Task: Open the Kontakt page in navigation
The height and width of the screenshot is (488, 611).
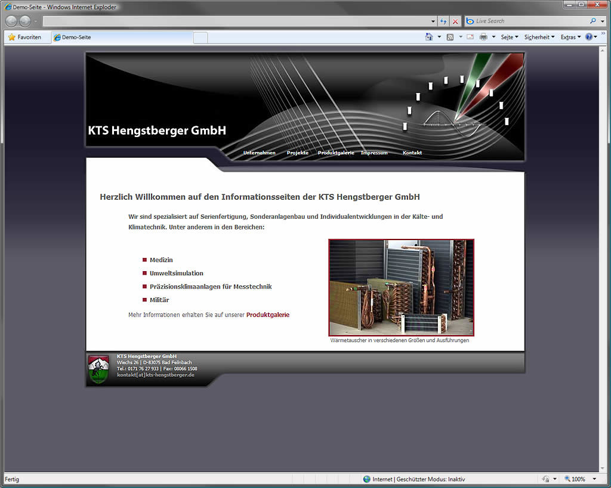Action: [x=412, y=153]
